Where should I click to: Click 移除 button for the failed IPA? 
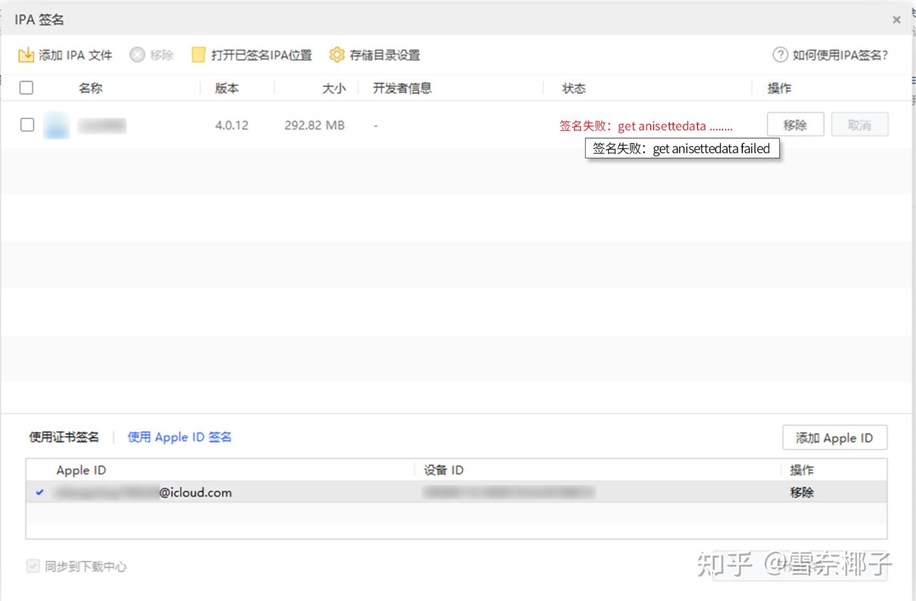tap(795, 124)
